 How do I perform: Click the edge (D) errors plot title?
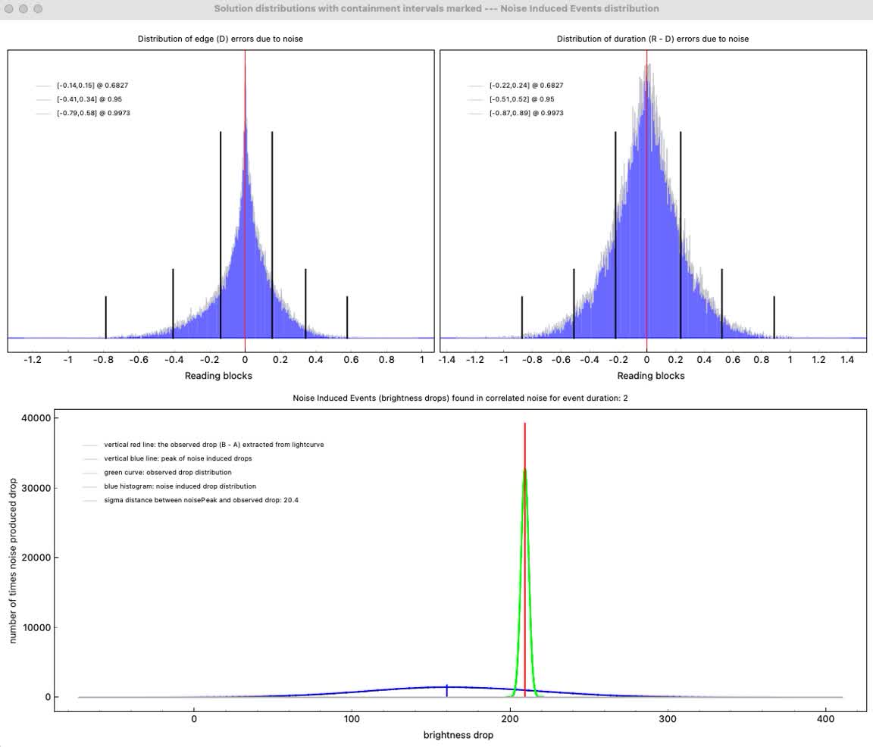(x=221, y=39)
